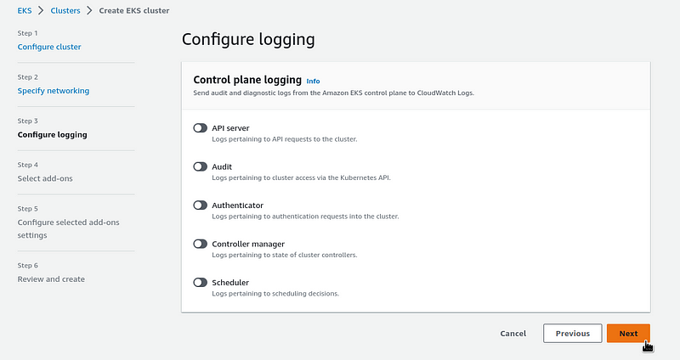Toggle Authenticator logging on

[x=200, y=205]
